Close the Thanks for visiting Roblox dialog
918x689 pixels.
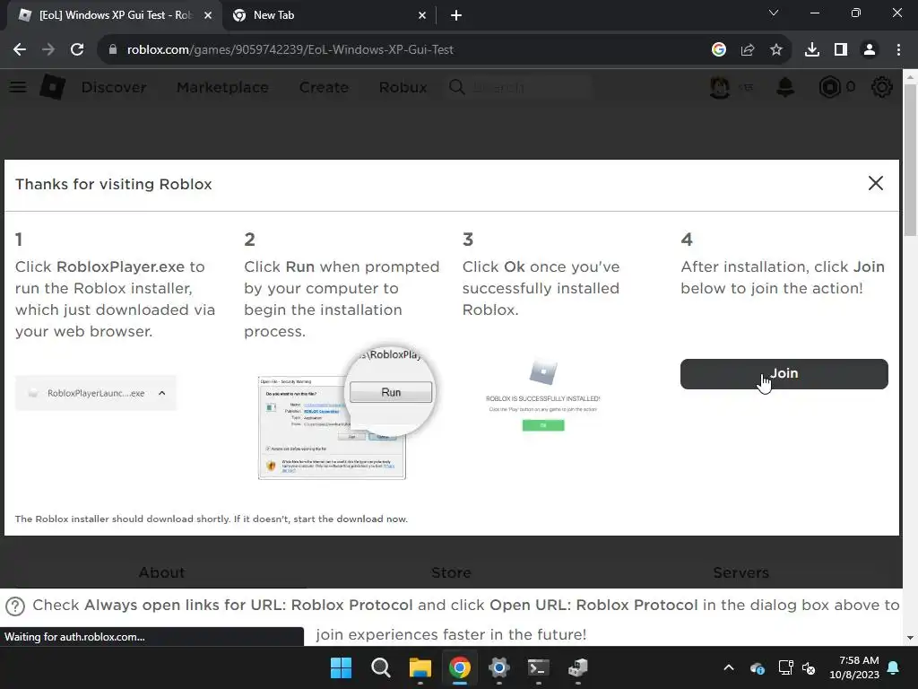[x=875, y=183]
